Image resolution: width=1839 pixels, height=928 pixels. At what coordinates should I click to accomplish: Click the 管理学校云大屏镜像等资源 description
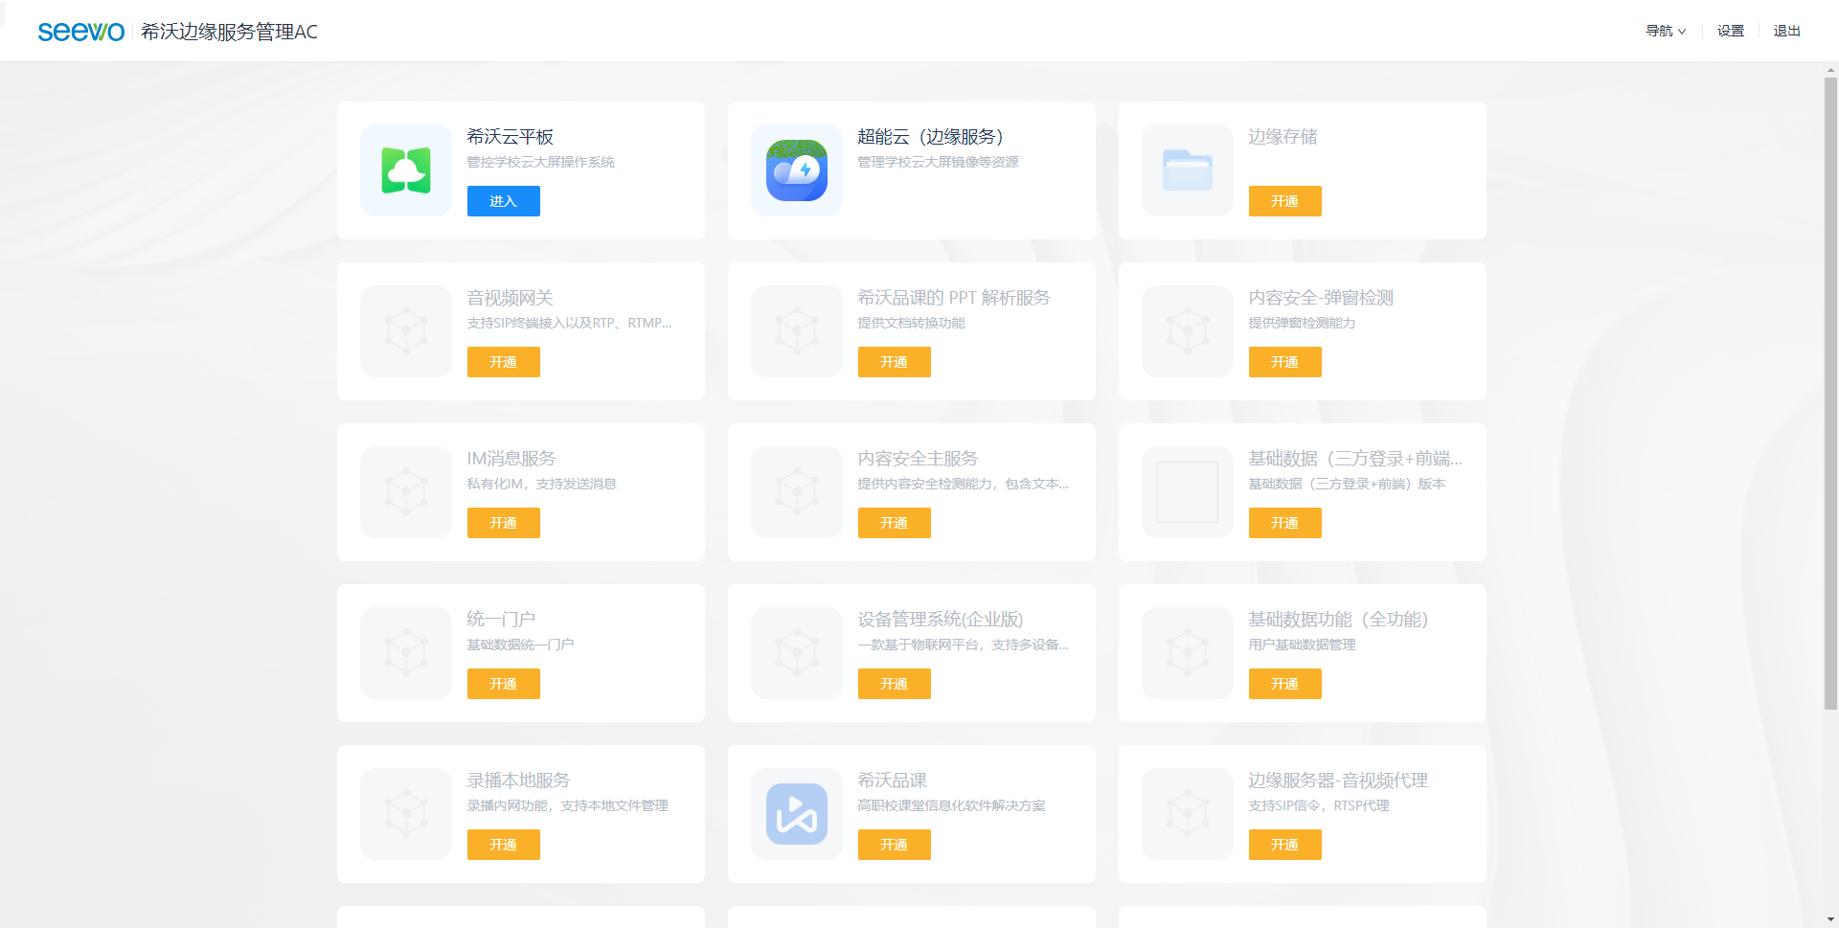point(939,163)
